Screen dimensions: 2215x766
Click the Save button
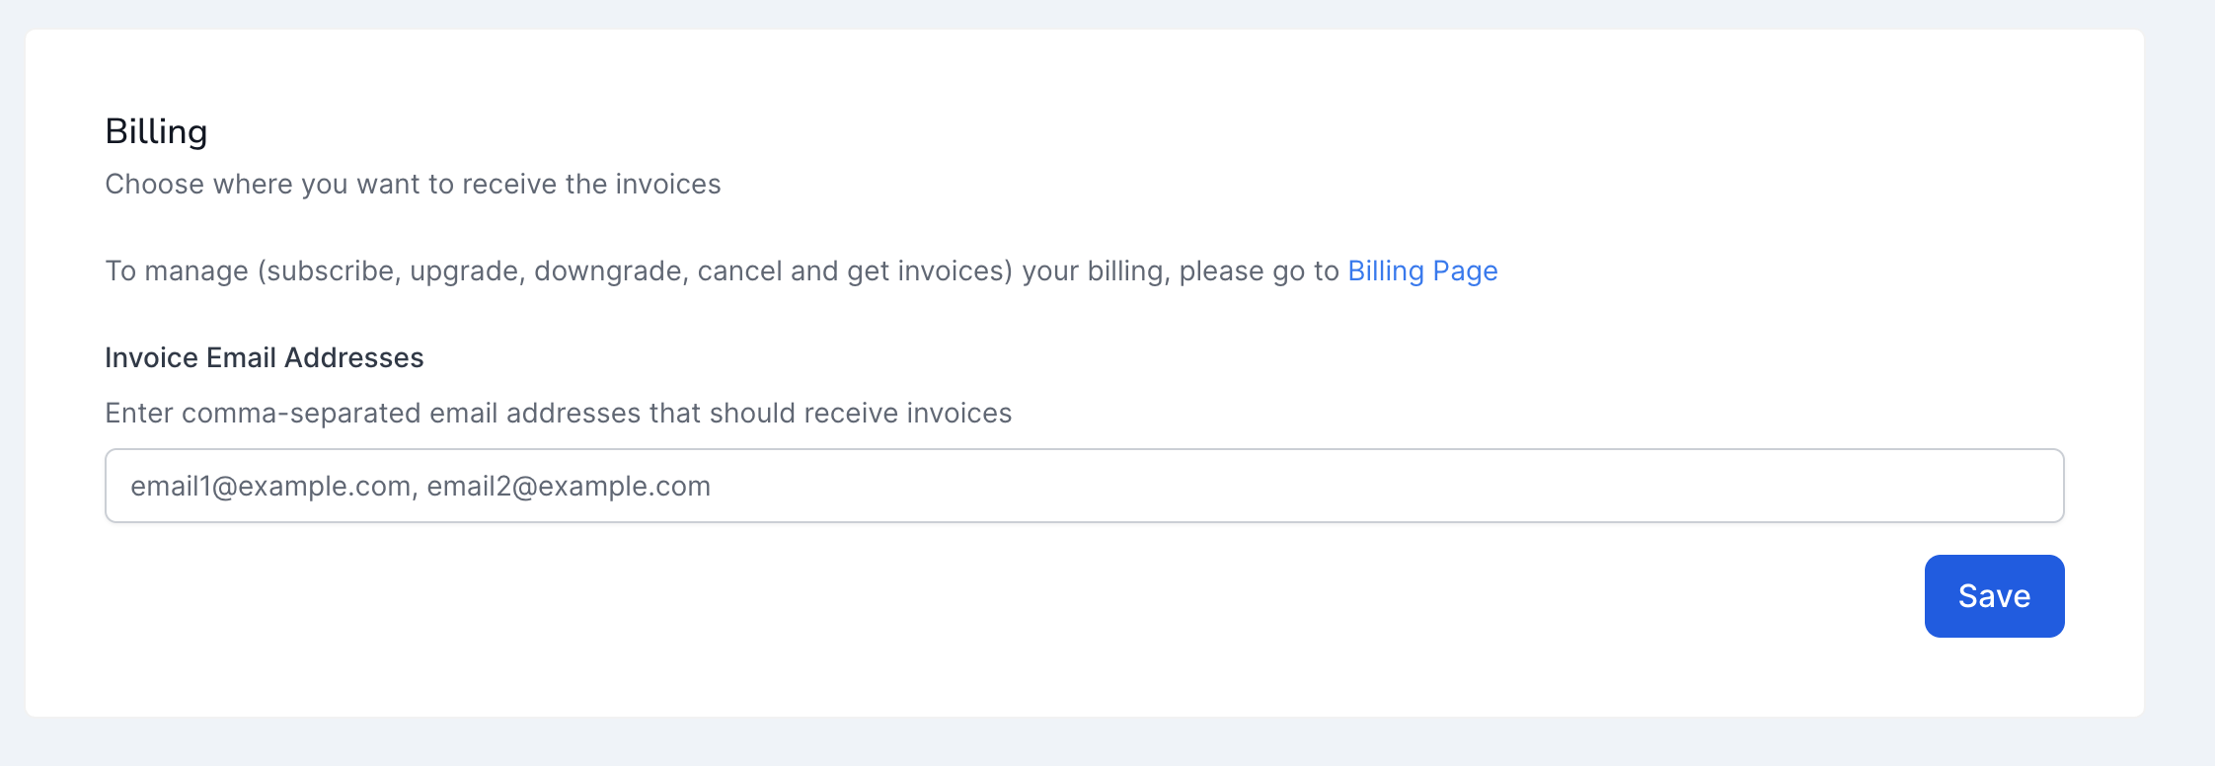pyautogui.click(x=1994, y=596)
